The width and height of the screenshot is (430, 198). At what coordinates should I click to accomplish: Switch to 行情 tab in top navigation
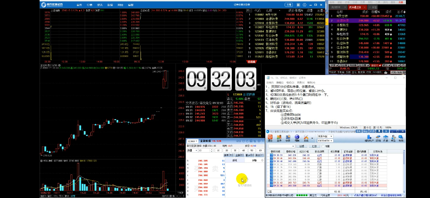89,5
